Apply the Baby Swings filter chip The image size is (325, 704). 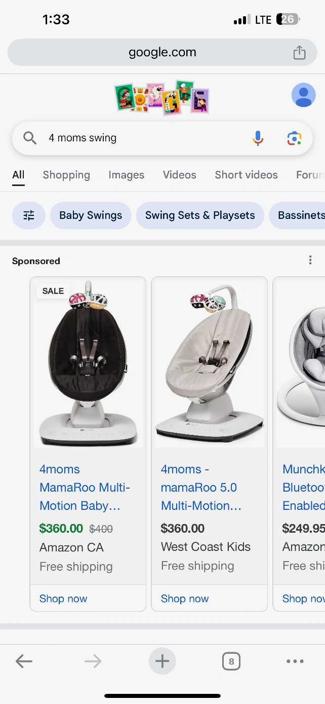pyautogui.click(x=91, y=215)
